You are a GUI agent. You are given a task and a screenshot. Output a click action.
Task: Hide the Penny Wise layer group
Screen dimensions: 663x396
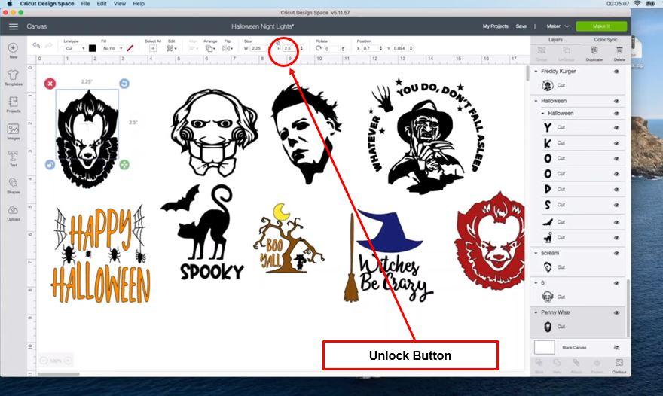pos(616,312)
